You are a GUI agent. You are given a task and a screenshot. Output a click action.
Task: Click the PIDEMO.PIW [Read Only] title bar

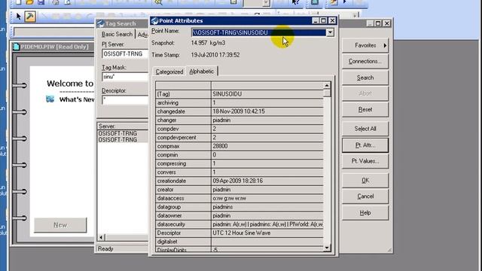[53, 47]
